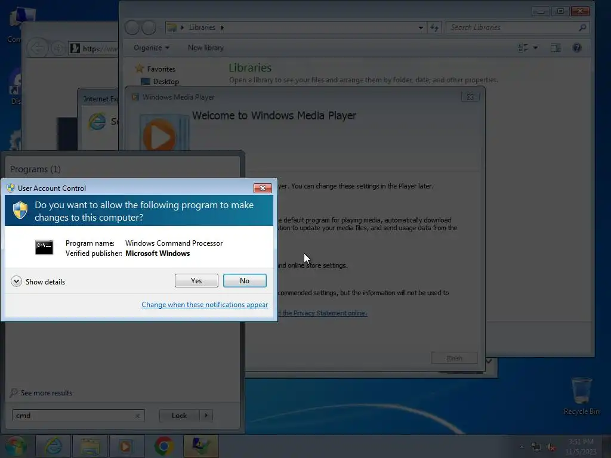Open Windows Media Player from the taskbar
Viewport: 611px width, 458px height.
126,446
